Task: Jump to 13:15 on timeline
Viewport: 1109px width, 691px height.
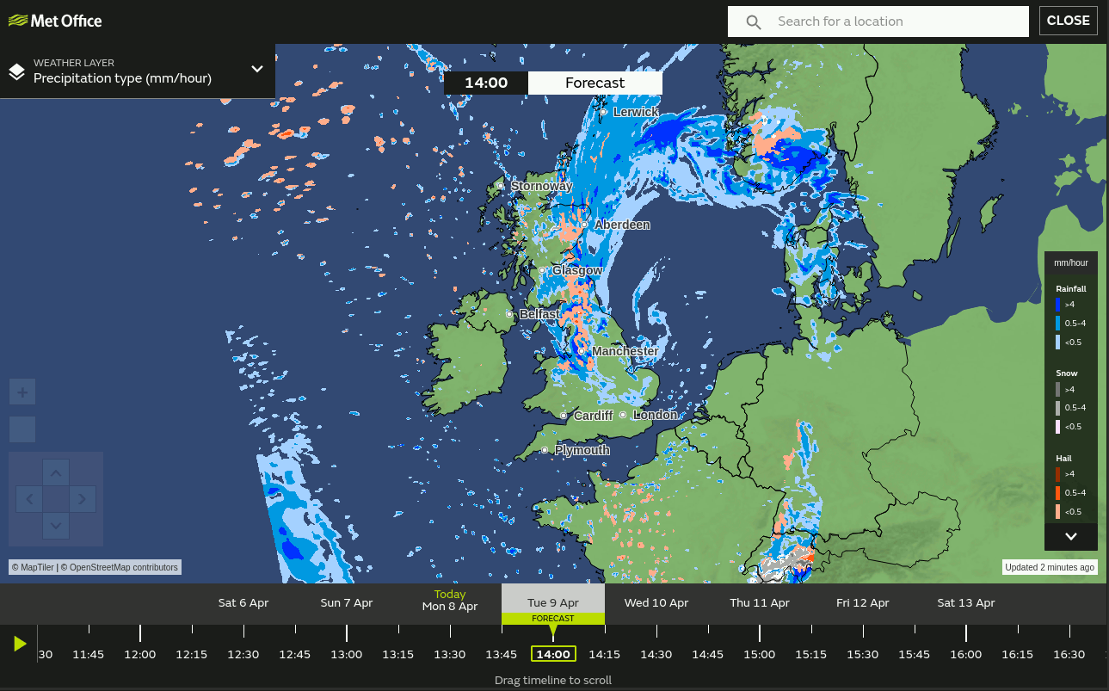Action: click(x=398, y=654)
